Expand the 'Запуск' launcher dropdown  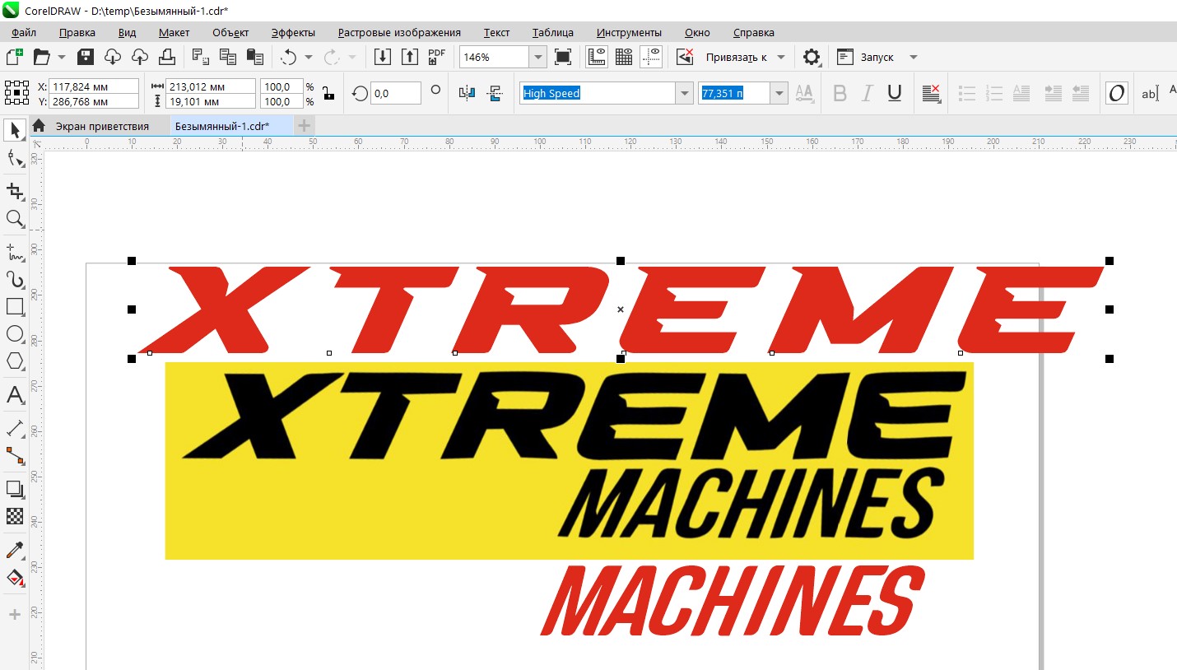click(x=913, y=57)
